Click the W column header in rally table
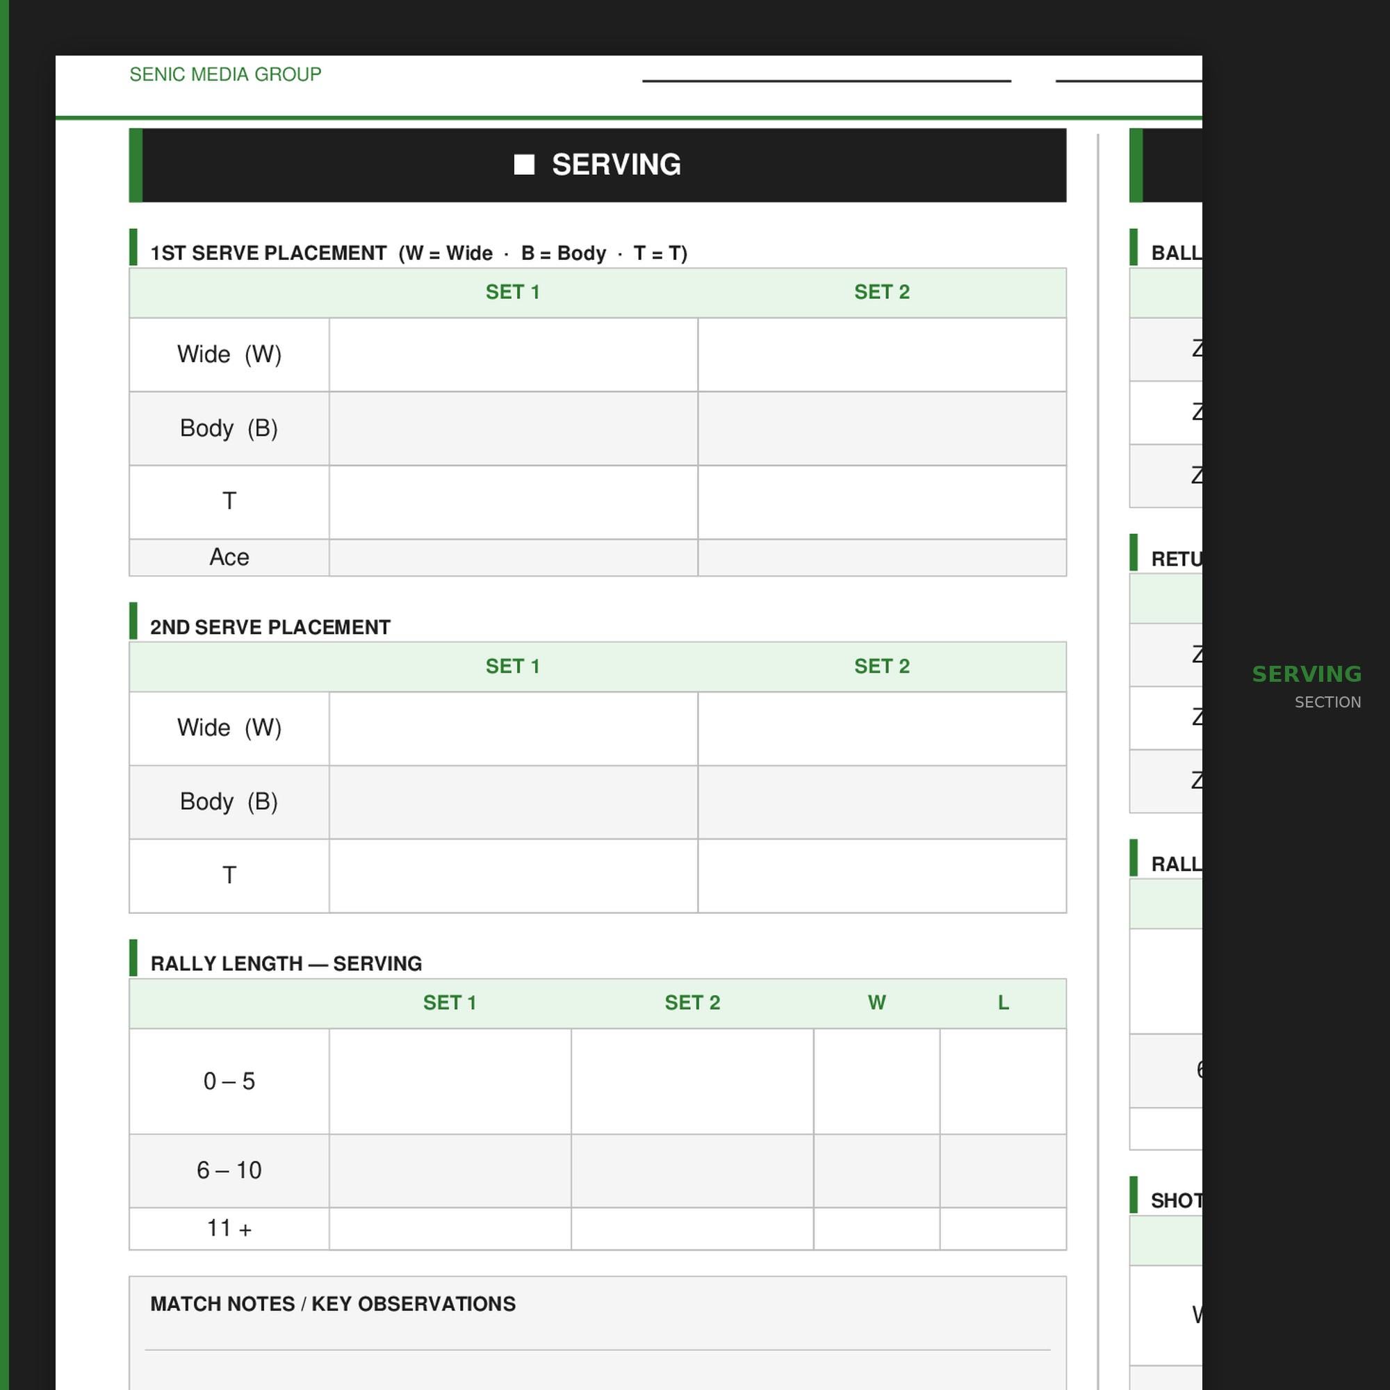The height and width of the screenshot is (1390, 1390). pos(877,1003)
